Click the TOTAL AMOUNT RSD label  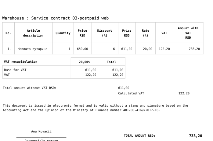(139, 136)
